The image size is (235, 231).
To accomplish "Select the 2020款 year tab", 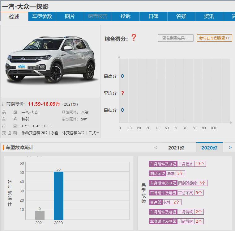I will [x=209, y=148].
